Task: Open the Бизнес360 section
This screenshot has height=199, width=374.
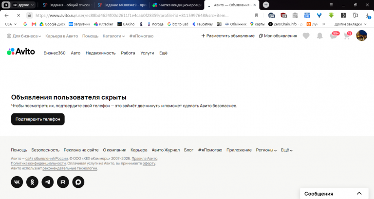Action: click(x=55, y=53)
